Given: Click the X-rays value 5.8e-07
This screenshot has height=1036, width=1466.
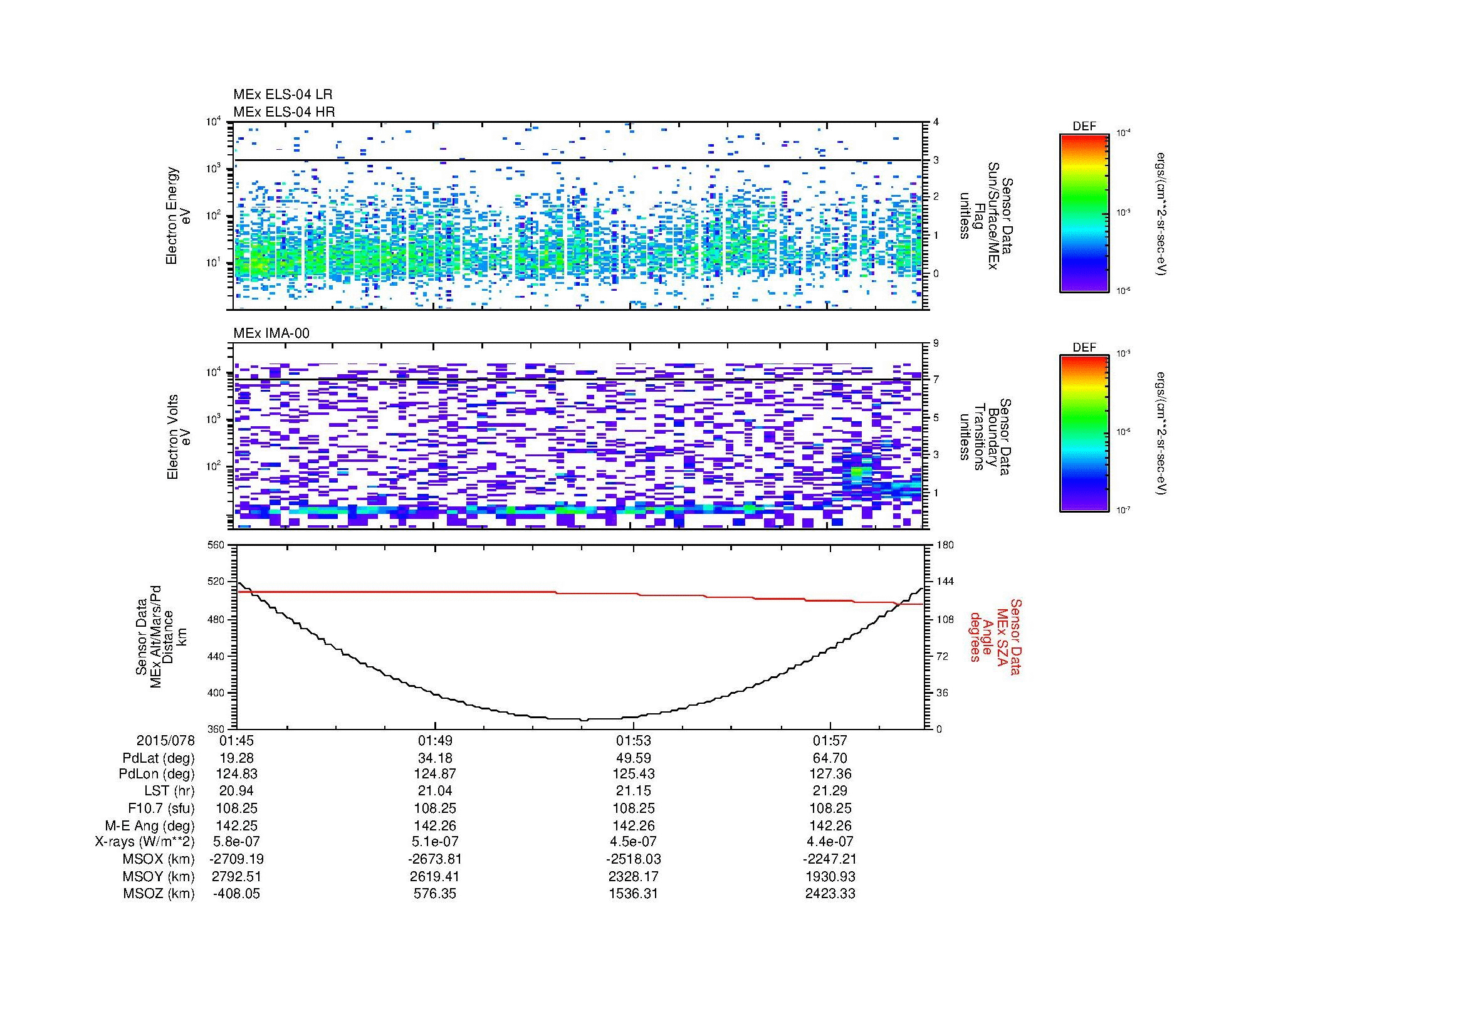Looking at the screenshot, I should point(236,842).
